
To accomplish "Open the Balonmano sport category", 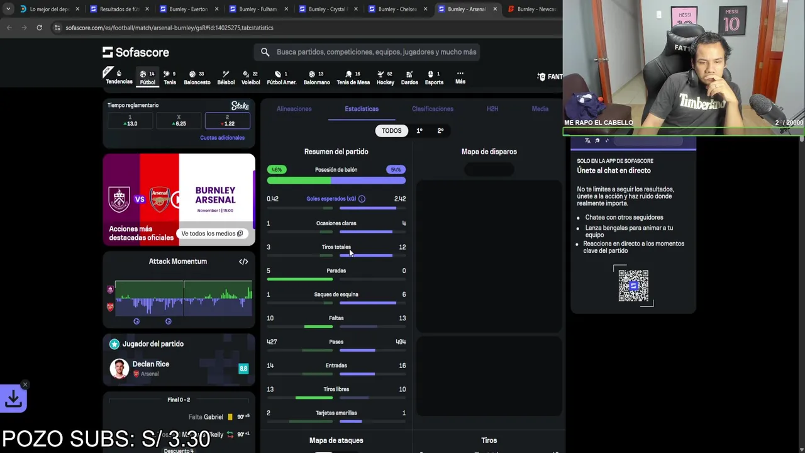I will tap(316, 77).
